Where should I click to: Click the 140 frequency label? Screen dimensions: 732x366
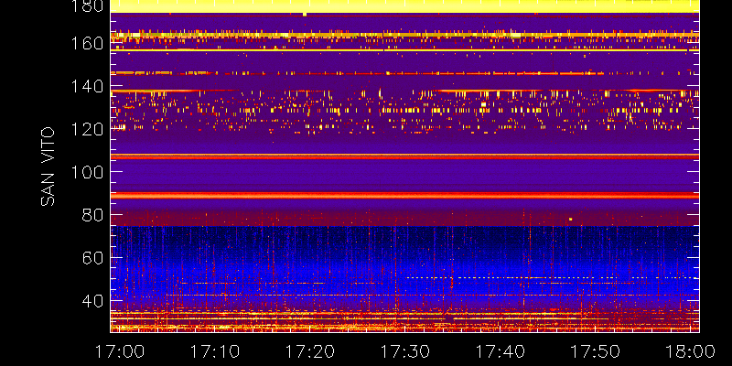coord(87,86)
